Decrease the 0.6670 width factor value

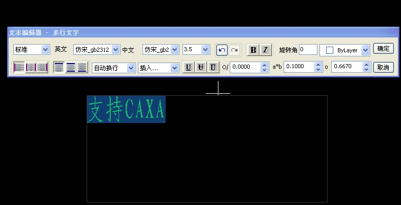[x=367, y=69]
